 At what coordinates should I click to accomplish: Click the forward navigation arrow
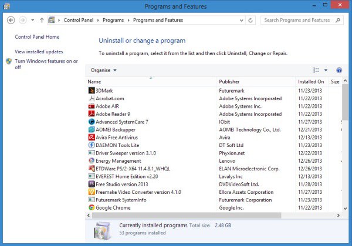(22, 20)
